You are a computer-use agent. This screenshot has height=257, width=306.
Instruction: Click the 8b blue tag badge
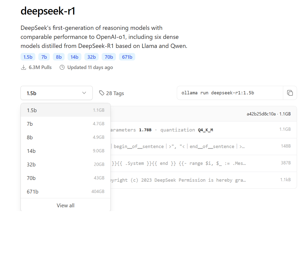(59, 57)
